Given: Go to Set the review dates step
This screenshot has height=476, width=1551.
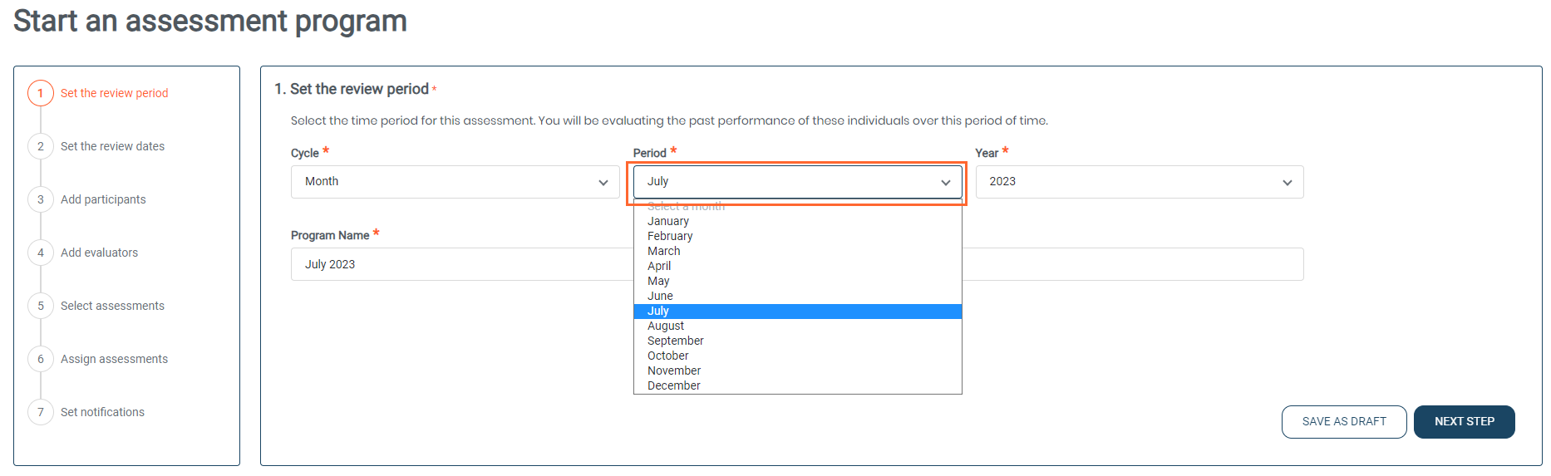Looking at the screenshot, I should [112, 146].
